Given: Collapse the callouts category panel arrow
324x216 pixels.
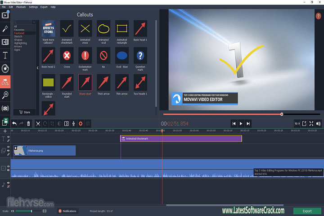Looking at the screenshot, I should (x=38, y=68).
